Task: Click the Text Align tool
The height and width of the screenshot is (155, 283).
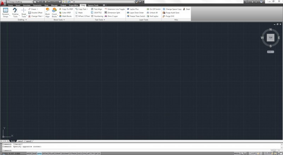Action: click(x=97, y=9)
